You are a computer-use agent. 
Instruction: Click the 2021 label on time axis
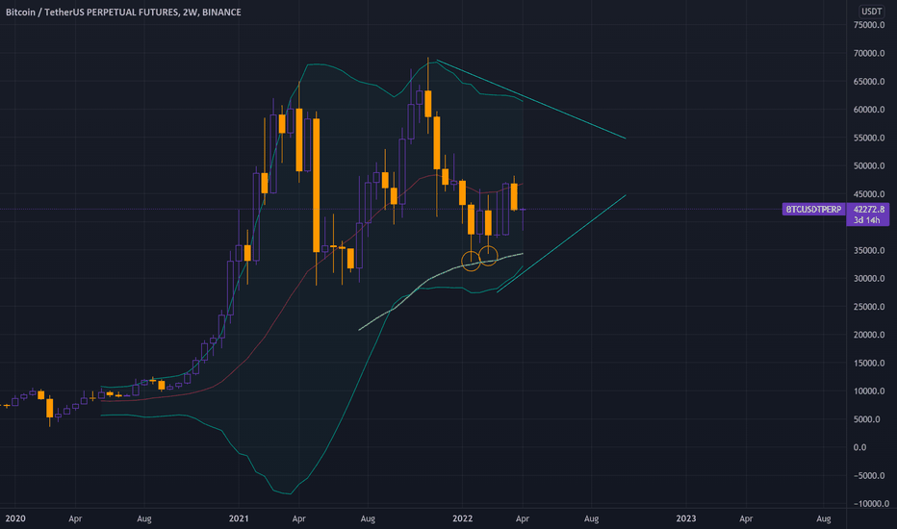tap(239, 518)
